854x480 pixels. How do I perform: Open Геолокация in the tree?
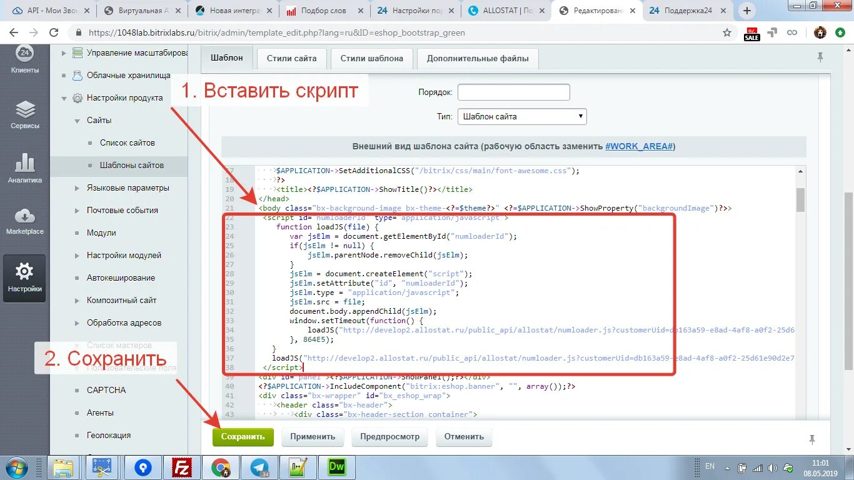tap(109, 436)
